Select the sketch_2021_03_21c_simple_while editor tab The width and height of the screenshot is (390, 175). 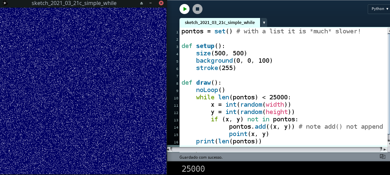[219, 22]
